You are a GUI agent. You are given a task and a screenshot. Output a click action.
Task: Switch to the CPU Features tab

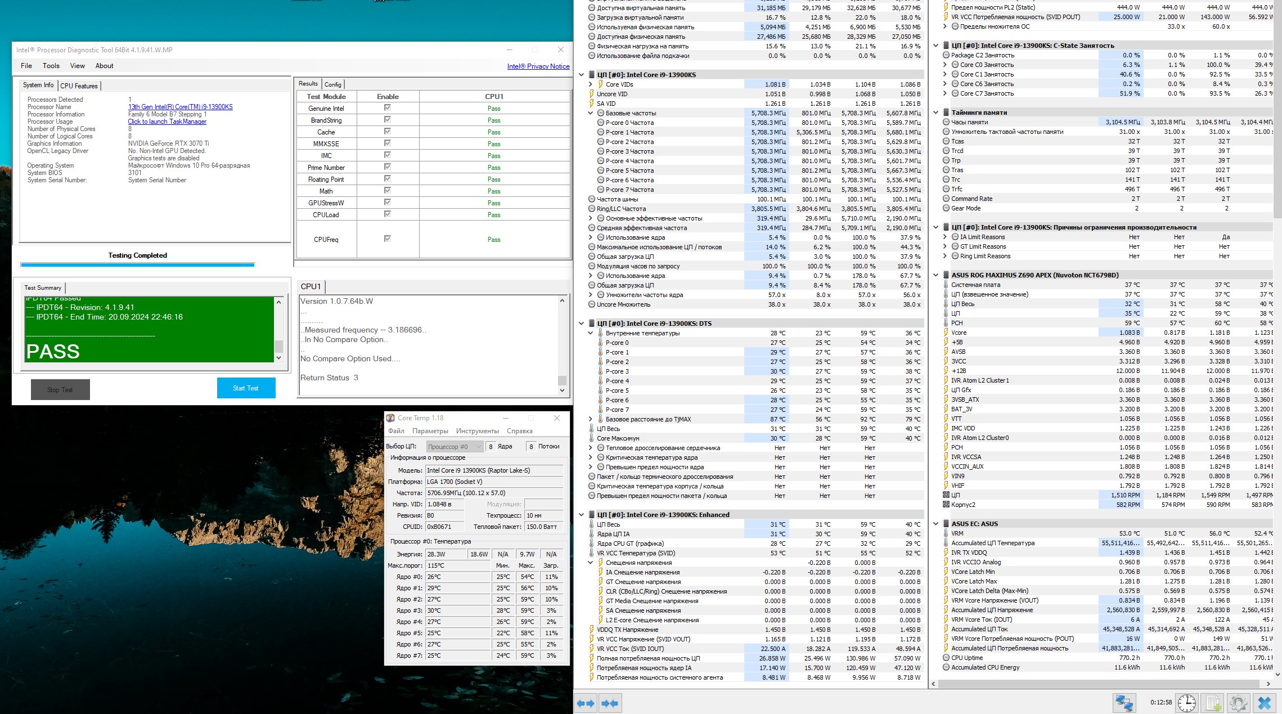[x=79, y=86]
